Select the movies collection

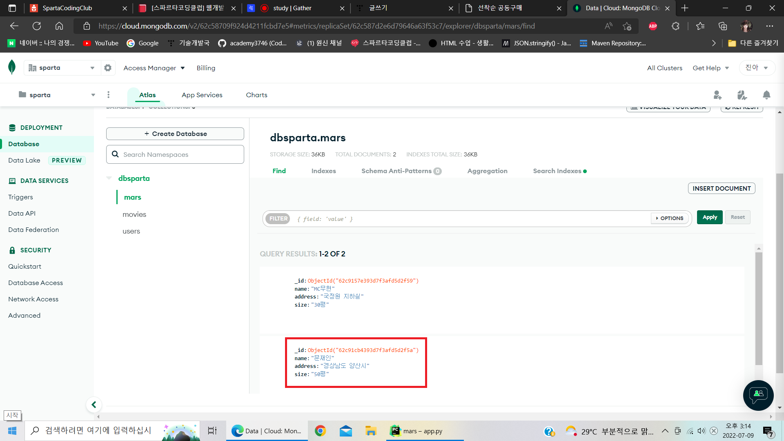[134, 214]
